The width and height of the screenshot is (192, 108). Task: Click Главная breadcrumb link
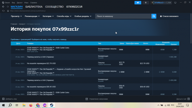click(14, 24)
